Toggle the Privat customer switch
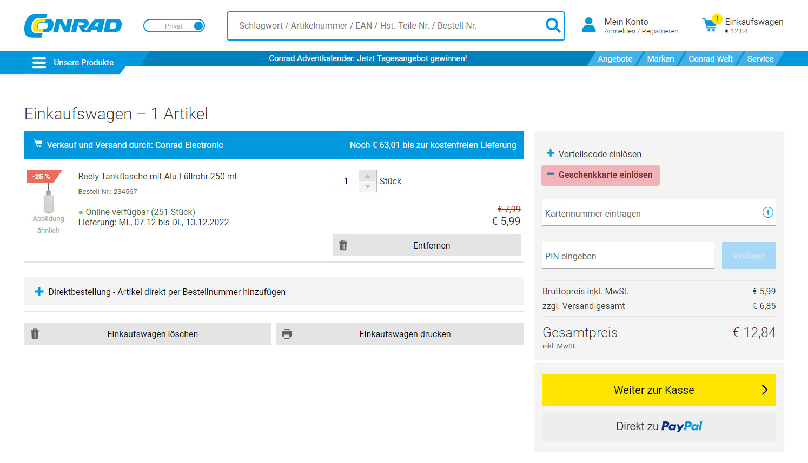808x463 pixels. (174, 26)
